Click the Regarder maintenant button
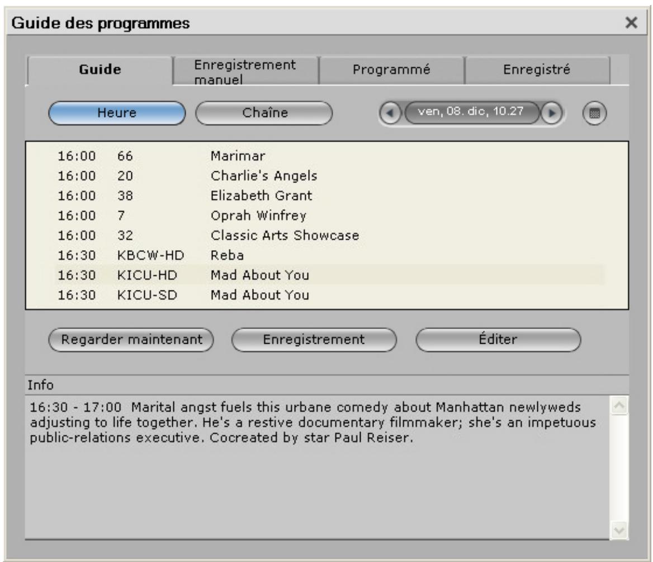The width and height of the screenshot is (653, 562). coord(131,340)
